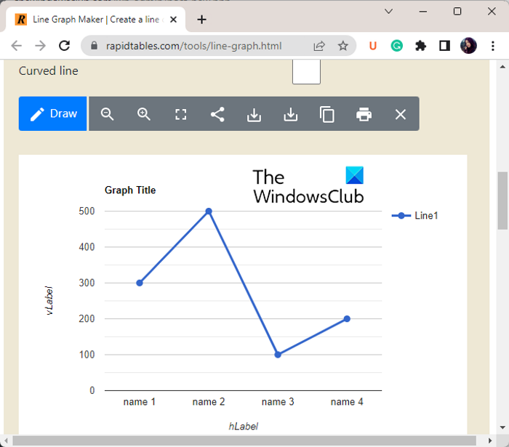Click the Graph Title text
The height and width of the screenshot is (447, 509).
130,190
